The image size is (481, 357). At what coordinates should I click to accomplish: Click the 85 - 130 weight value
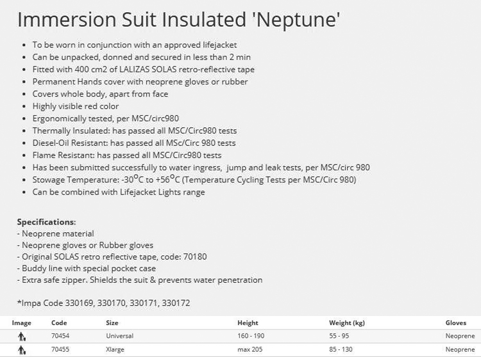tap(341, 349)
